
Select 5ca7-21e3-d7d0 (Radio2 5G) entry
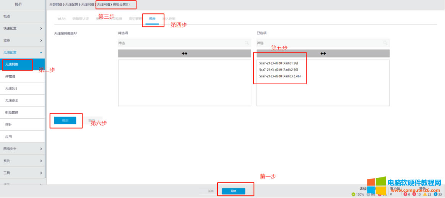(x=279, y=70)
